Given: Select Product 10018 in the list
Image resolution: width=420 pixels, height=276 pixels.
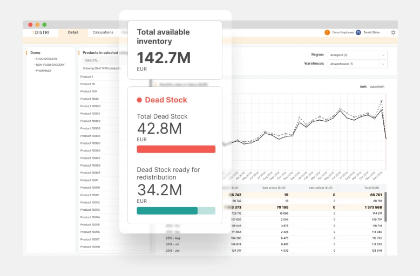Looking at the screenshot, I should tap(90, 247).
